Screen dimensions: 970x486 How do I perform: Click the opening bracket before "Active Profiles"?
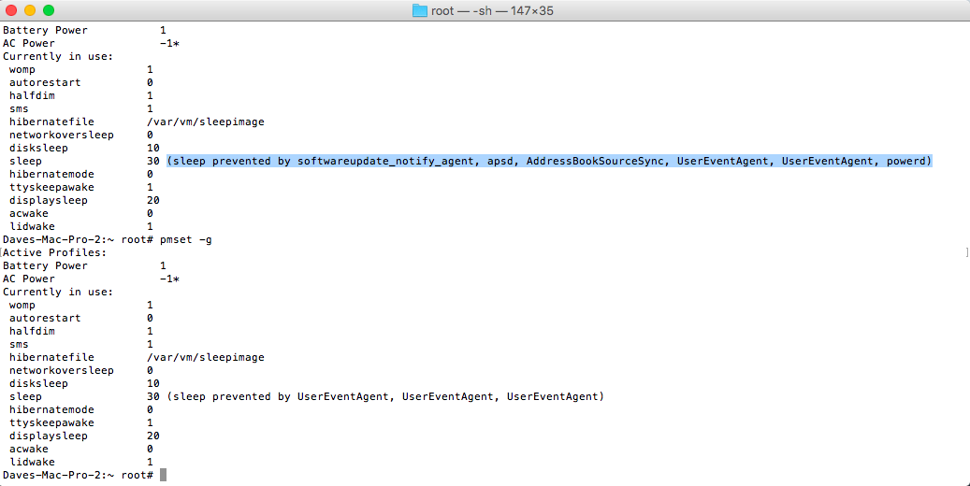tap(3, 252)
